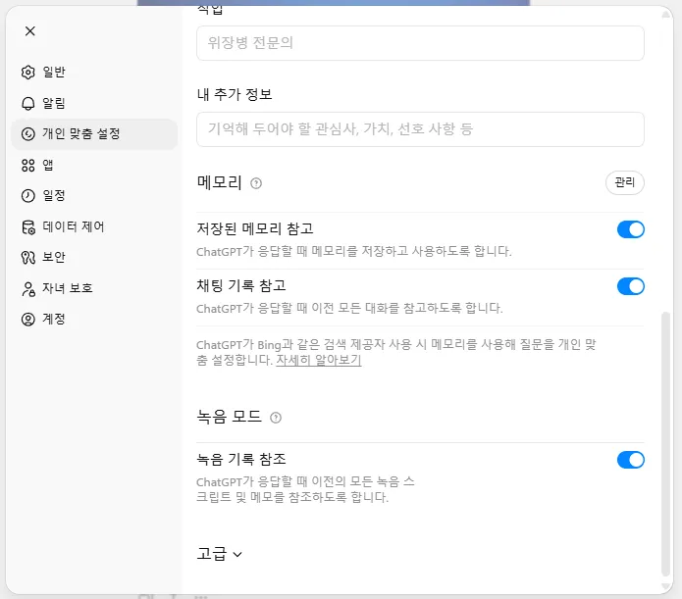682x599 pixels.
Task: Click the bell icon next to 알림
Action: [27, 104]
